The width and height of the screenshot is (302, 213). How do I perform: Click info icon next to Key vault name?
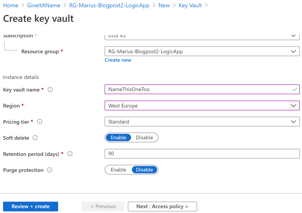(x=50, y=90)
